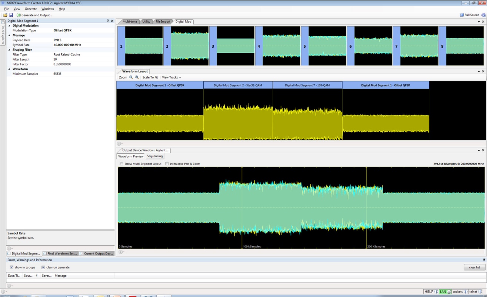The width and height of the screenshot is (487, 297).
Task: Click the save disk icon
Action: coord(11,15)
